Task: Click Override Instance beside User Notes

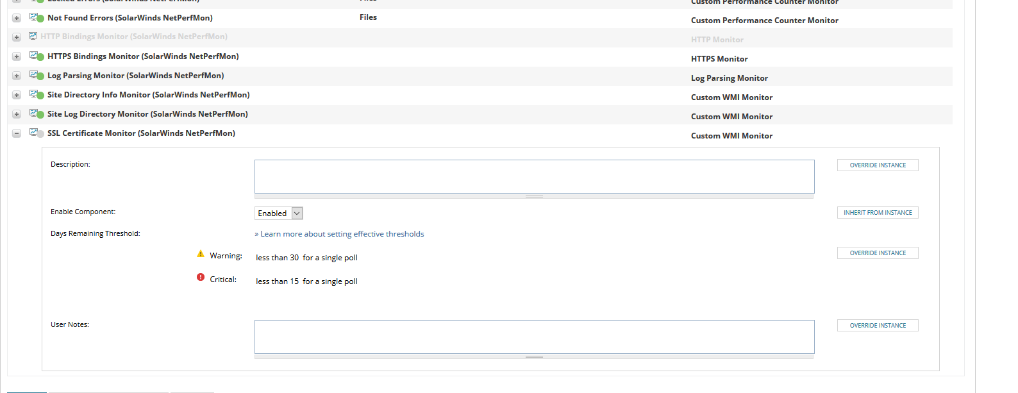Action: coord(878,326)
